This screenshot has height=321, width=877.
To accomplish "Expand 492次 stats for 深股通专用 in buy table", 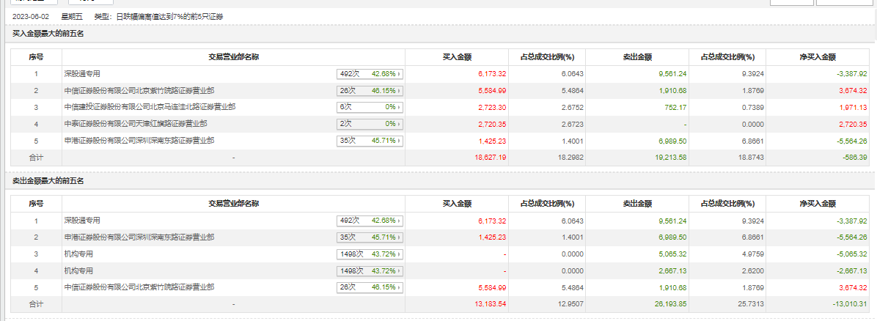I will coord(371,74).
